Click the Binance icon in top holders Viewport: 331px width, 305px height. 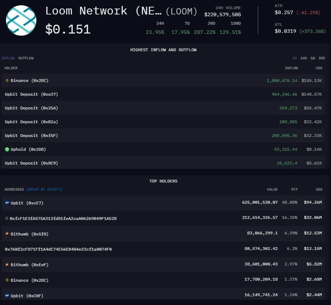(7, 280)
